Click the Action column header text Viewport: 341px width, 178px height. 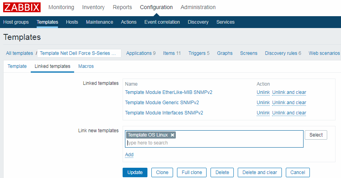click(263, 84)
